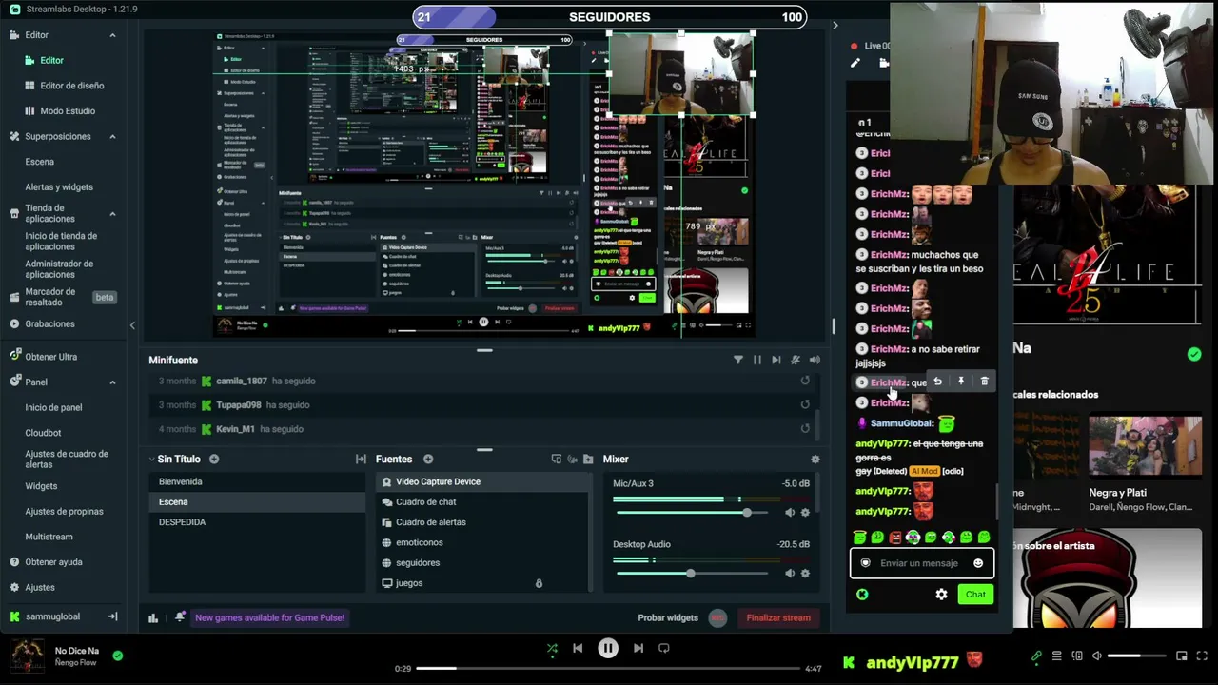Replay the camila_1807 follow alert

805,381
